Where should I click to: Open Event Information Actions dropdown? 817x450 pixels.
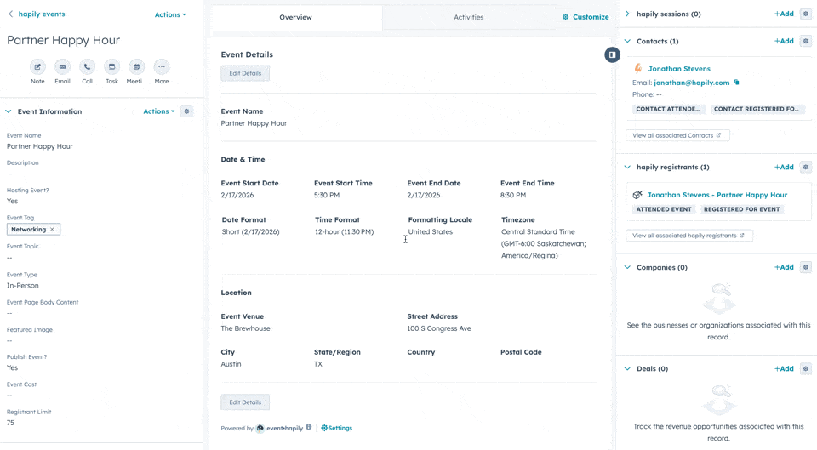(x=158, y=111)
